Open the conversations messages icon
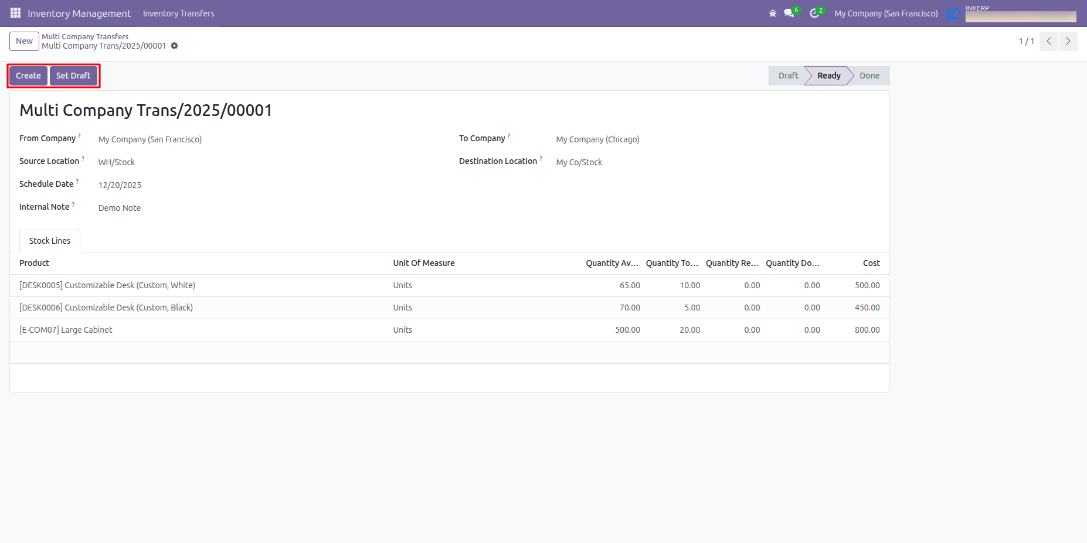The width and height of the screenshot is (1087, 543). (789, 13)
